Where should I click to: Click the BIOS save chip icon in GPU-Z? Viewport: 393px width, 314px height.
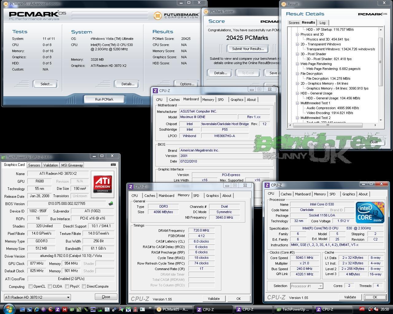pyautogui.click(x=111, y=203)
